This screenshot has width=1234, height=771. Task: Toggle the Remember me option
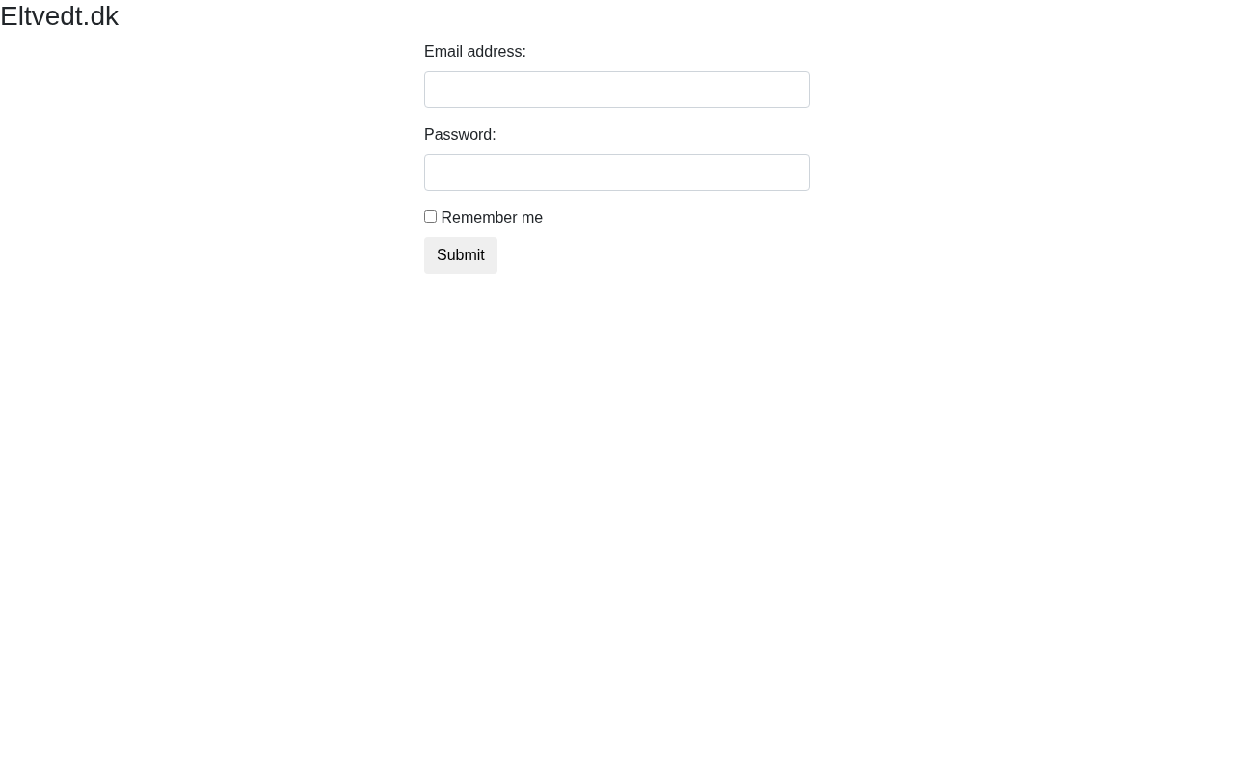click(430, 217)
